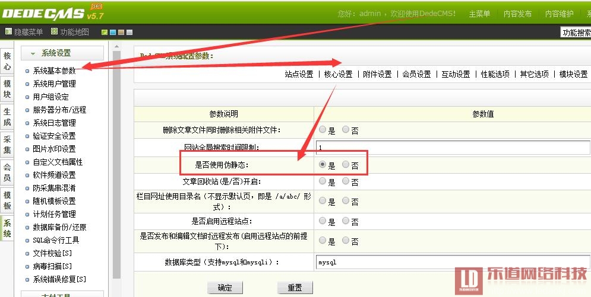The width and height of the screenshot is (591, 297).
Task: Switch to 模块 side tab
Action: [7, 89]
